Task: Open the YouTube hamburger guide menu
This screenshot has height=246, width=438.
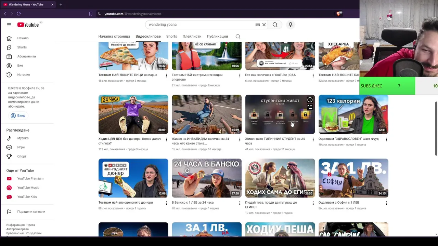Action: click(x=9, y=25)
